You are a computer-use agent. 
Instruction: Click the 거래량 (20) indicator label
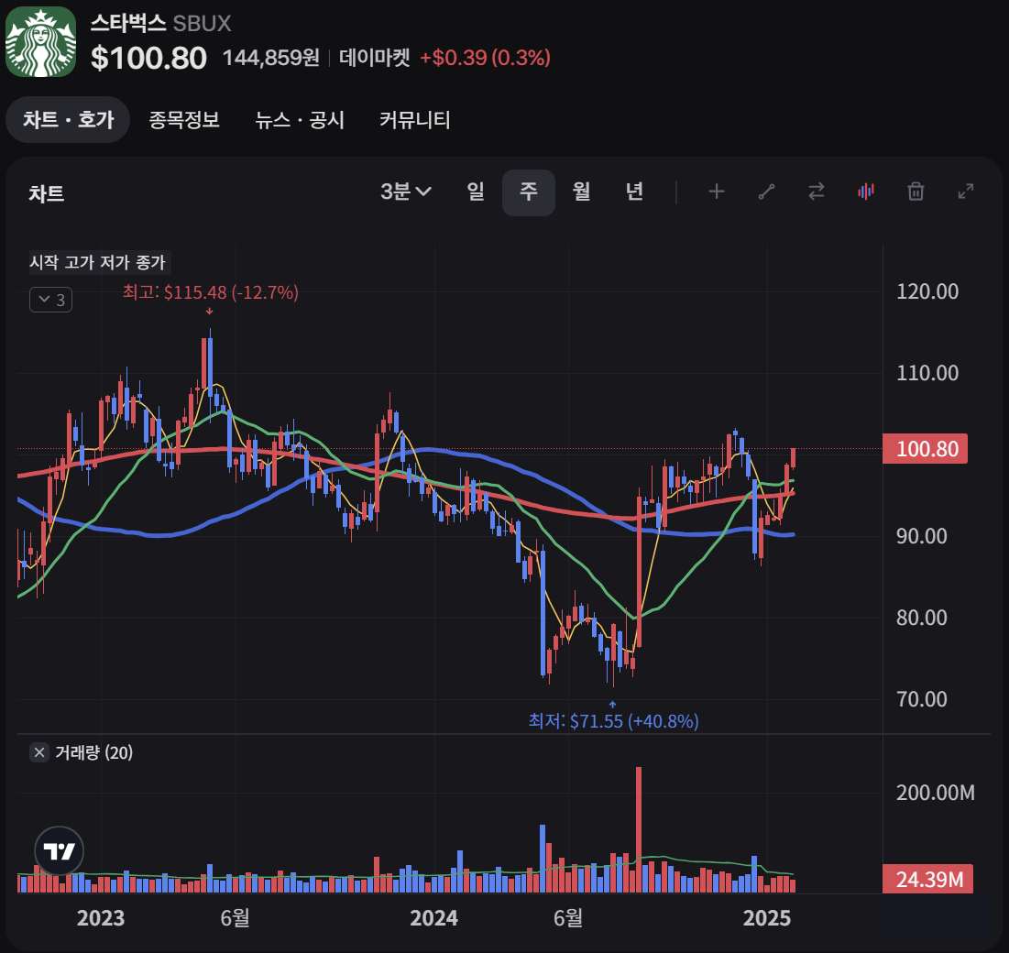pyautogui.click(x=94, y=752)
